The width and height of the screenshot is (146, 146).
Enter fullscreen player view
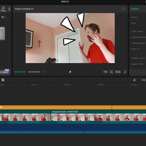[x=125, y=72]
